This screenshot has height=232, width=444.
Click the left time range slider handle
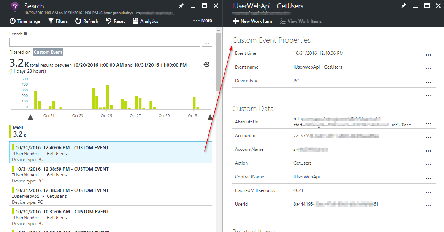click(30, 117)
